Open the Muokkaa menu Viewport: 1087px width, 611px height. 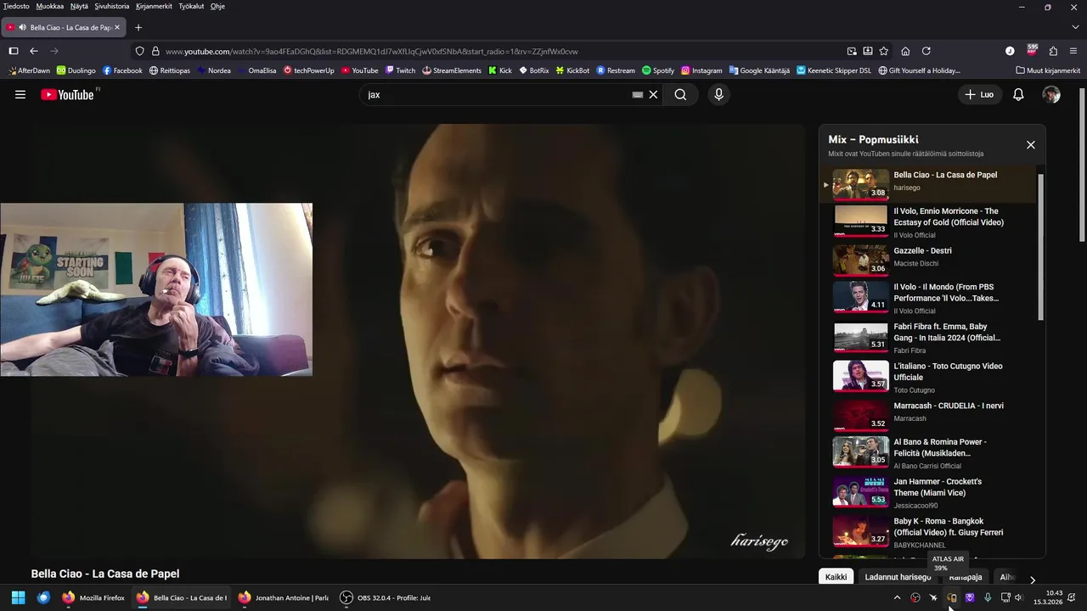click(x=50, y=6)
